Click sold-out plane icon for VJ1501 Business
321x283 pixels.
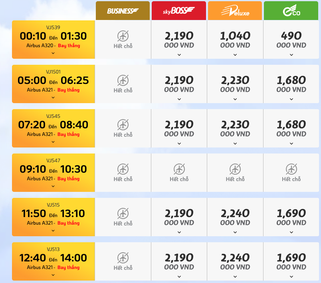point(123,80)
